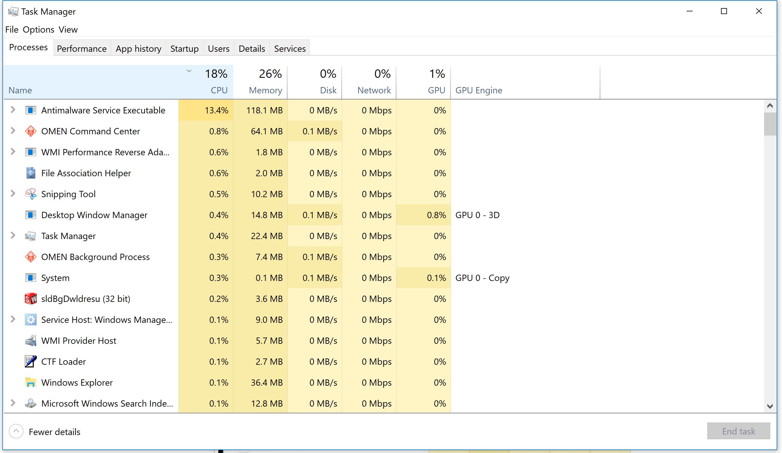
Task: Expand the WMI Performance Reverse Adapter row
Action: tap(13, 151)
